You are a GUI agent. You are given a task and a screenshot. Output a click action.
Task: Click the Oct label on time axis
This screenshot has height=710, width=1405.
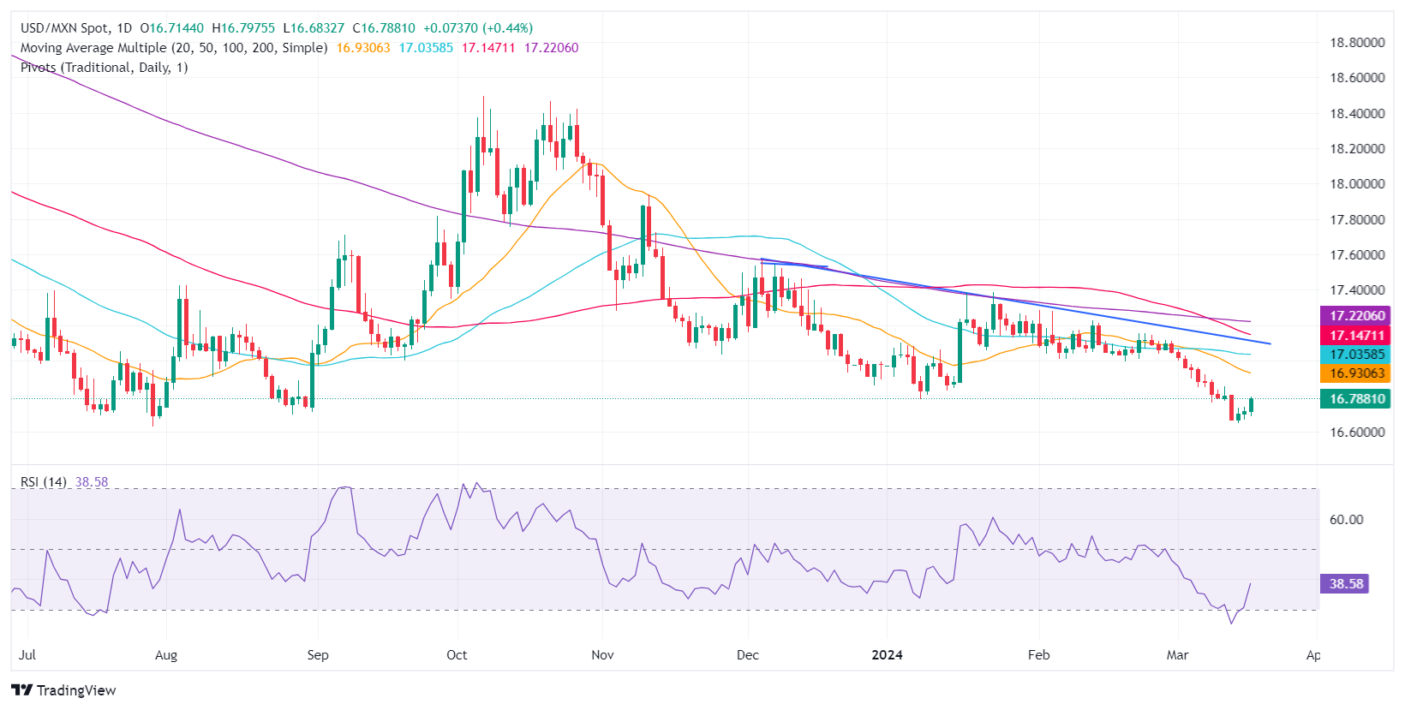coord(457,655)
